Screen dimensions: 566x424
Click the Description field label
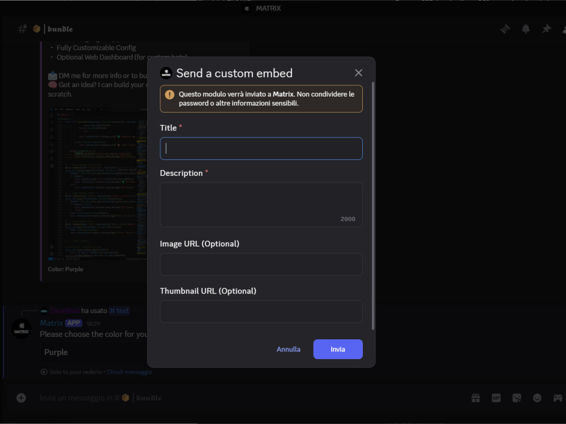[x=181, y=173]
